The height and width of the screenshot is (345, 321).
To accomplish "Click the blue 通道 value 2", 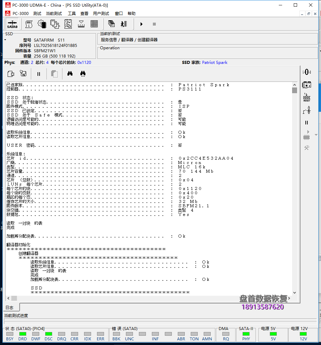I will [32, 63].
